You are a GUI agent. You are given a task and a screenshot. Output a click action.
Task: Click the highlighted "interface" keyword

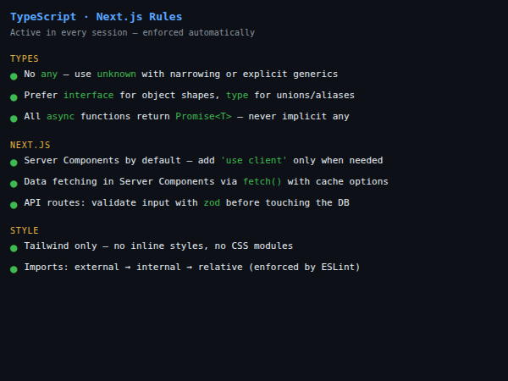pos(88,96)
